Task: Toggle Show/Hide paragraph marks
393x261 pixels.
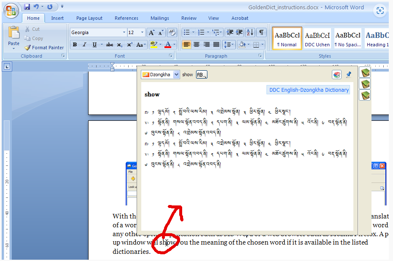Action: point(261,32)
